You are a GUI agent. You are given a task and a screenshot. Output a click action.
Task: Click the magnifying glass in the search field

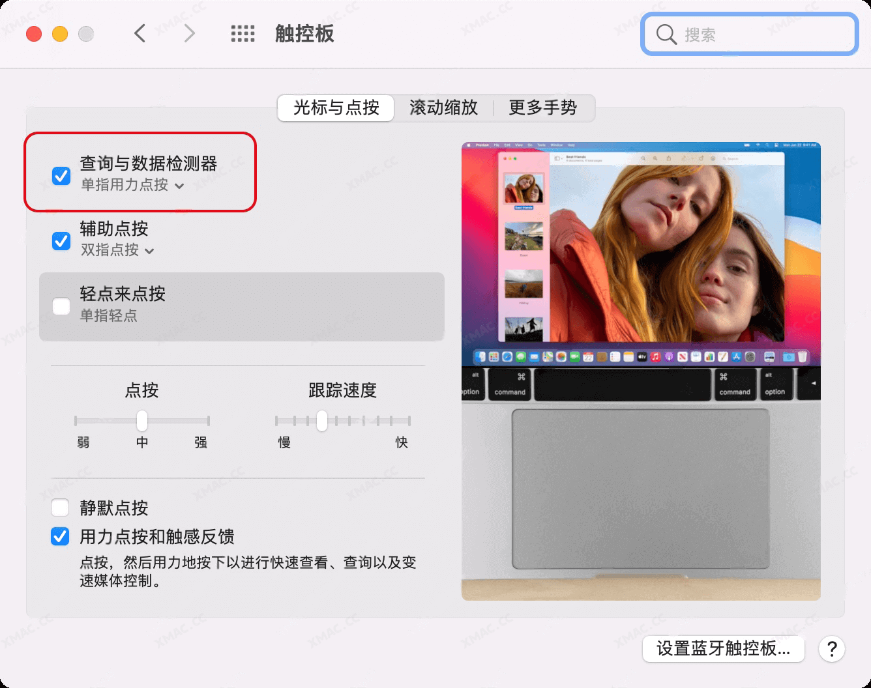(665, 35)
